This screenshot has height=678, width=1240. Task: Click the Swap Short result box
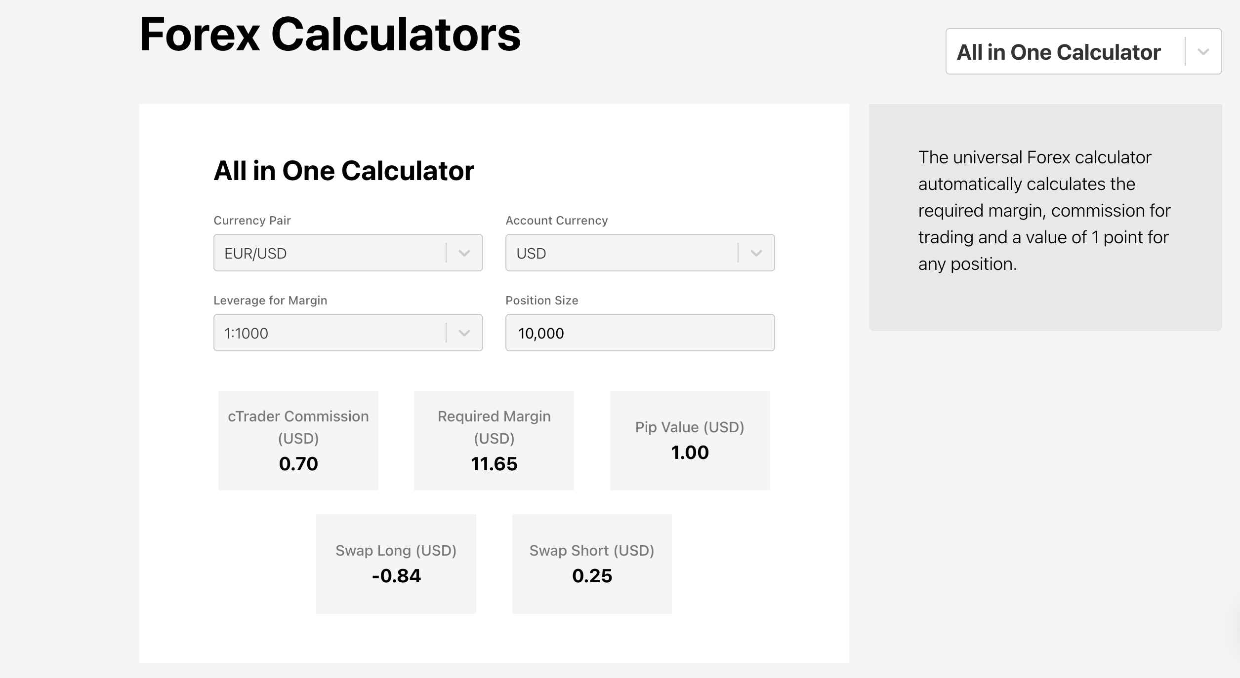(x=592, y=564)
